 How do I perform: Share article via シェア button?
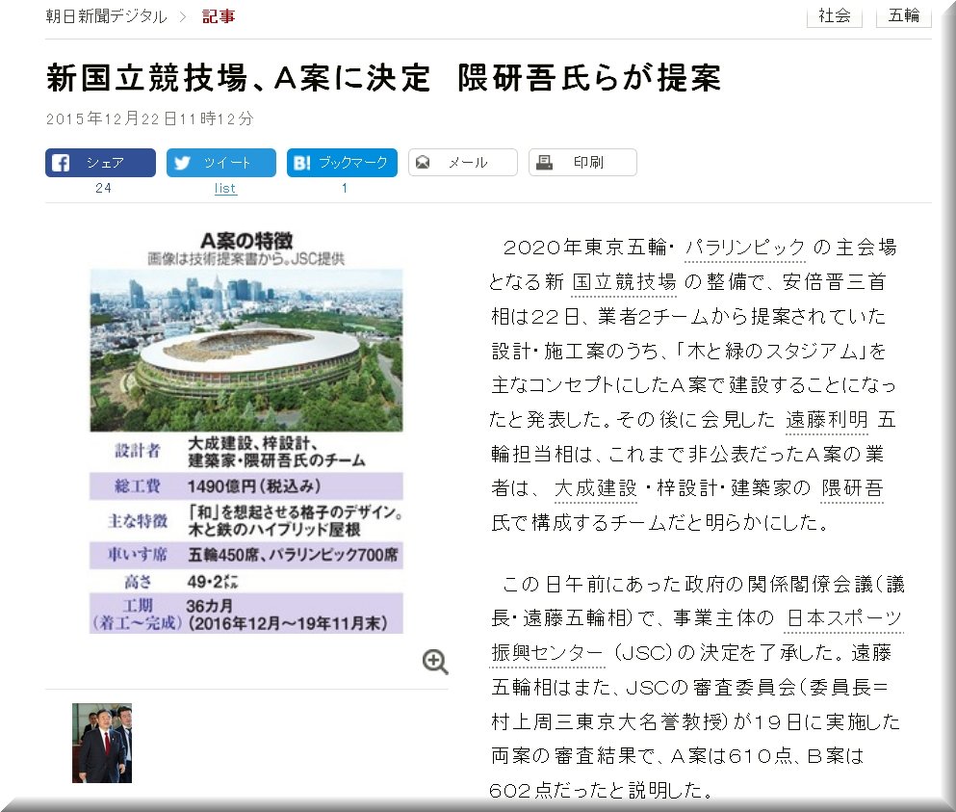pos(100,163)
